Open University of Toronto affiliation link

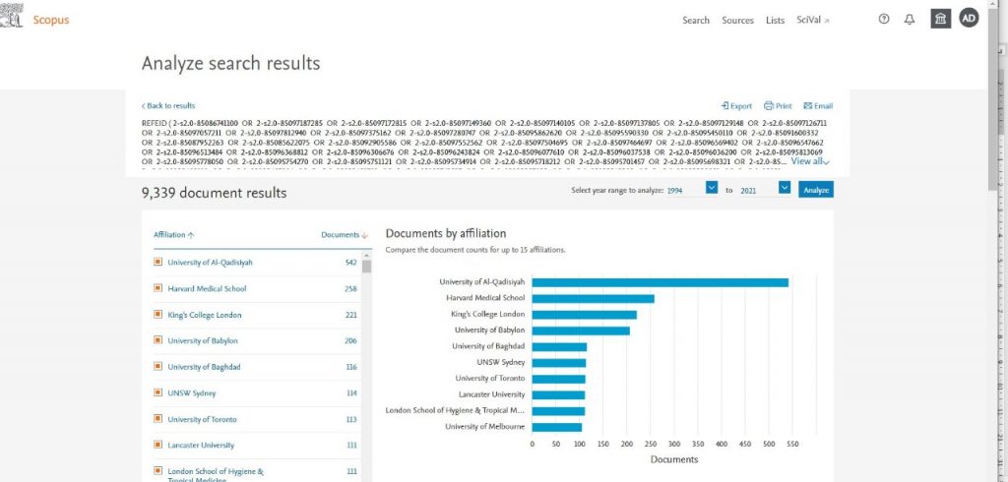click(x=202, y=419)
